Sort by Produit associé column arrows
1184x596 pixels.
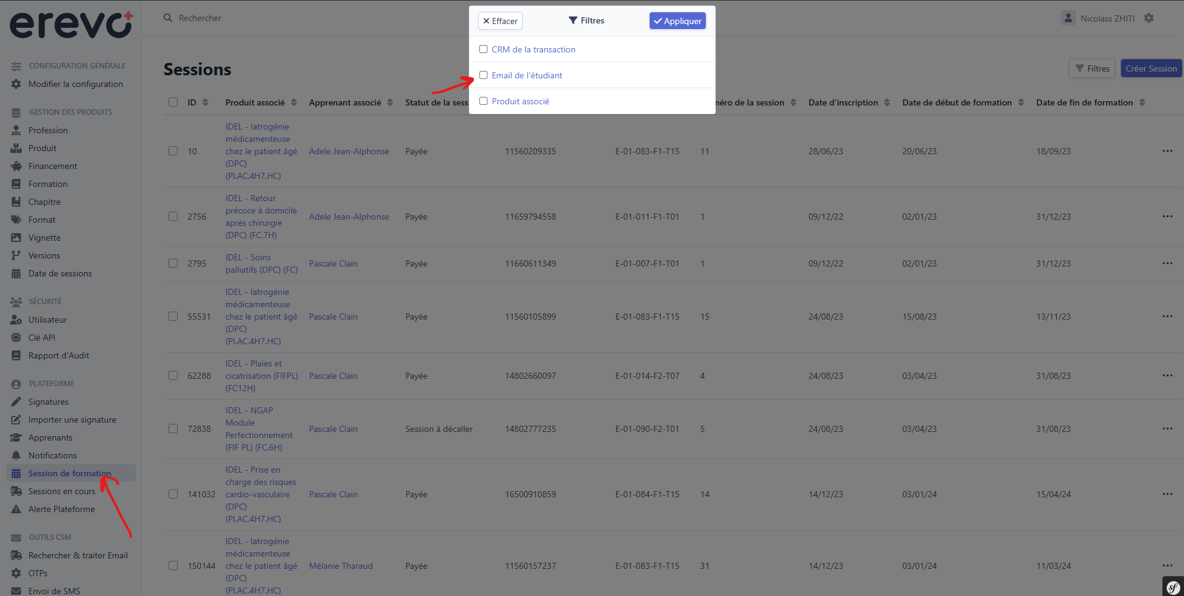click(294, 102)
